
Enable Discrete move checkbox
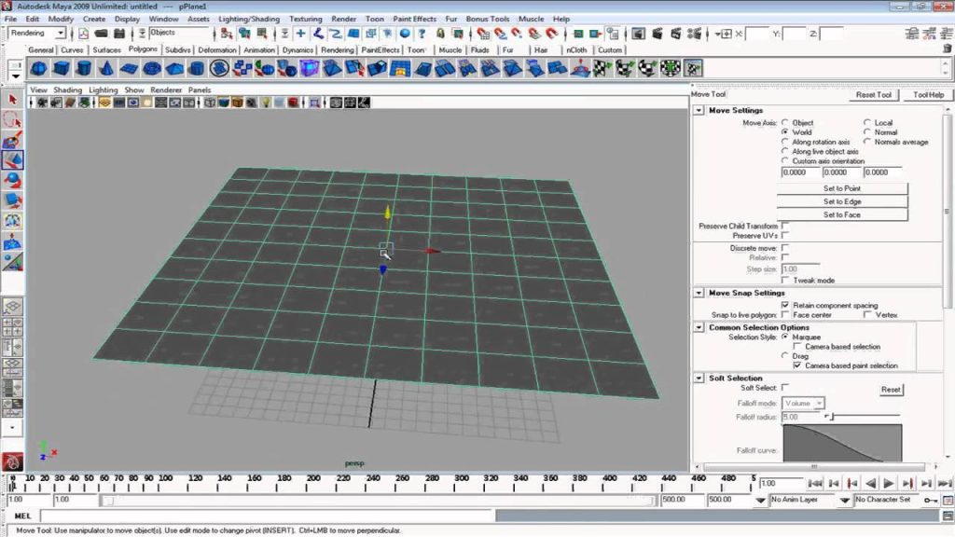(785, 248)
